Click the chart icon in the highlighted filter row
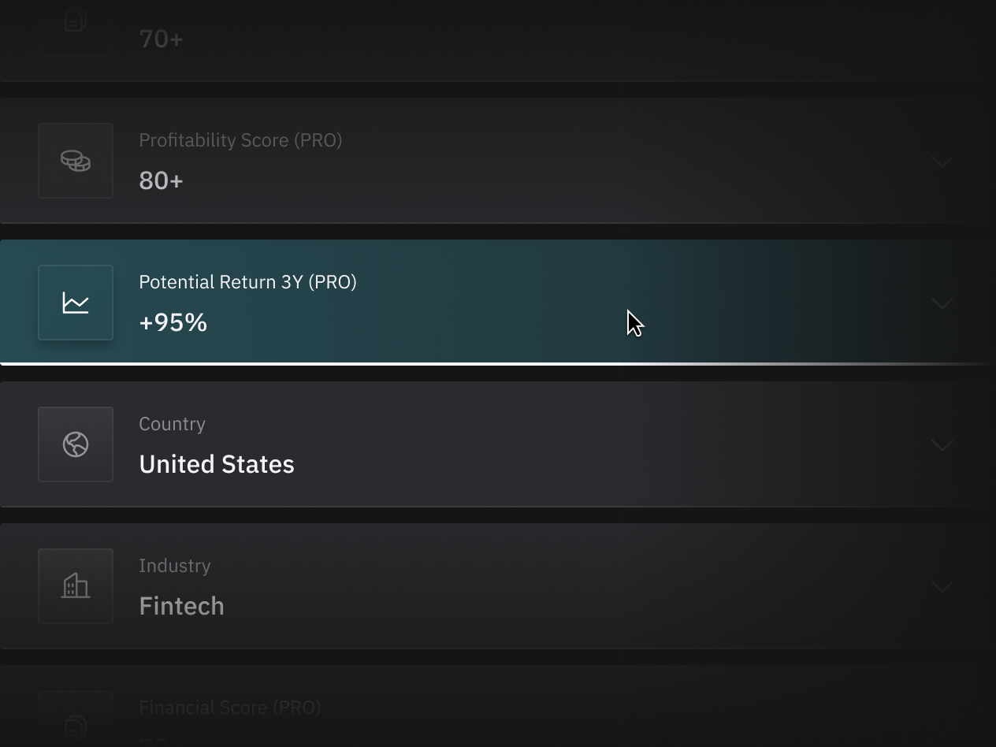 tap(75, 302)
